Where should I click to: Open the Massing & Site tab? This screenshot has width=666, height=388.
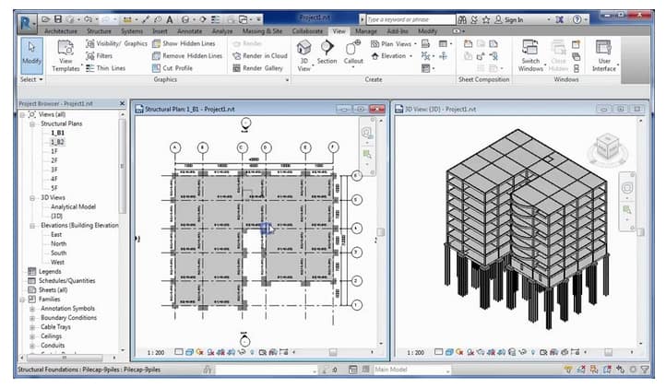click(x=262, y=31)
